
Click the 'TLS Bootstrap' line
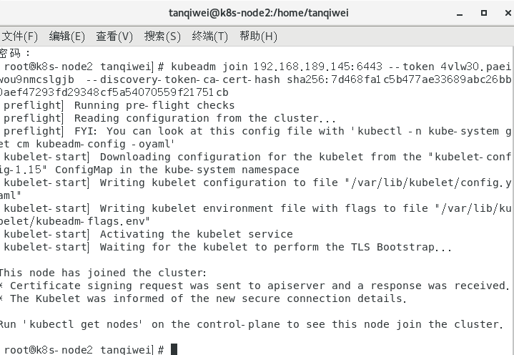coord(275,247)
